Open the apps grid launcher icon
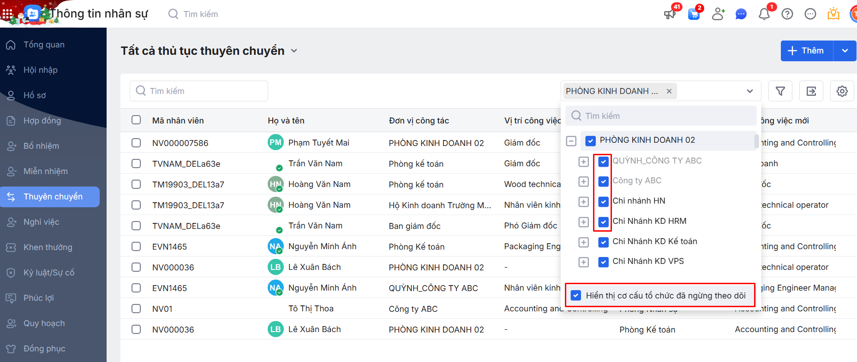The width and height of the screenshot is (857, 362). click(x=7, y=14)
